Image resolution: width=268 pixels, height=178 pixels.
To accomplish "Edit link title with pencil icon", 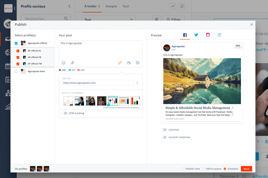I will click(x=233, y=108).
